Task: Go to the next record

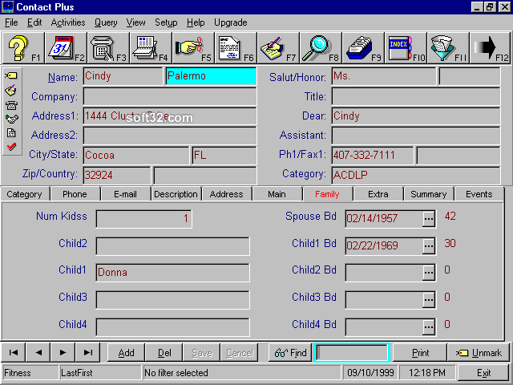Action: (x=63, y=352)
